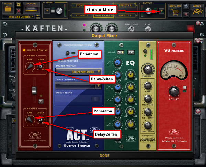
Task: Open the Input section dropdown arrow
Action: (x=47, y=11)
